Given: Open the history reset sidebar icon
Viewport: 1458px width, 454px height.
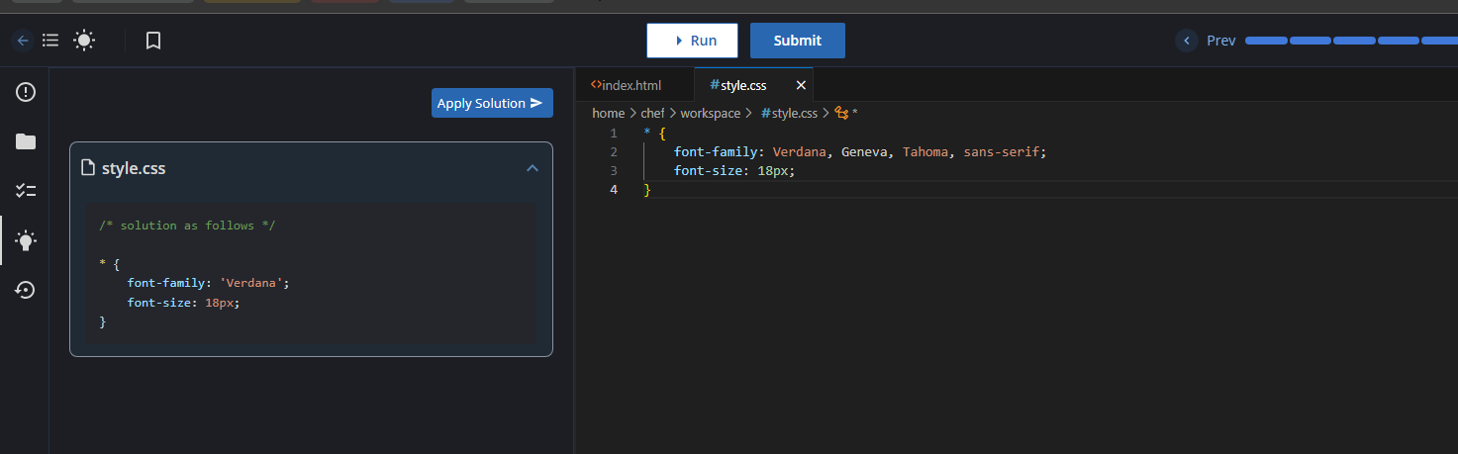Looking at the screenshot, I should coord(26,290).
